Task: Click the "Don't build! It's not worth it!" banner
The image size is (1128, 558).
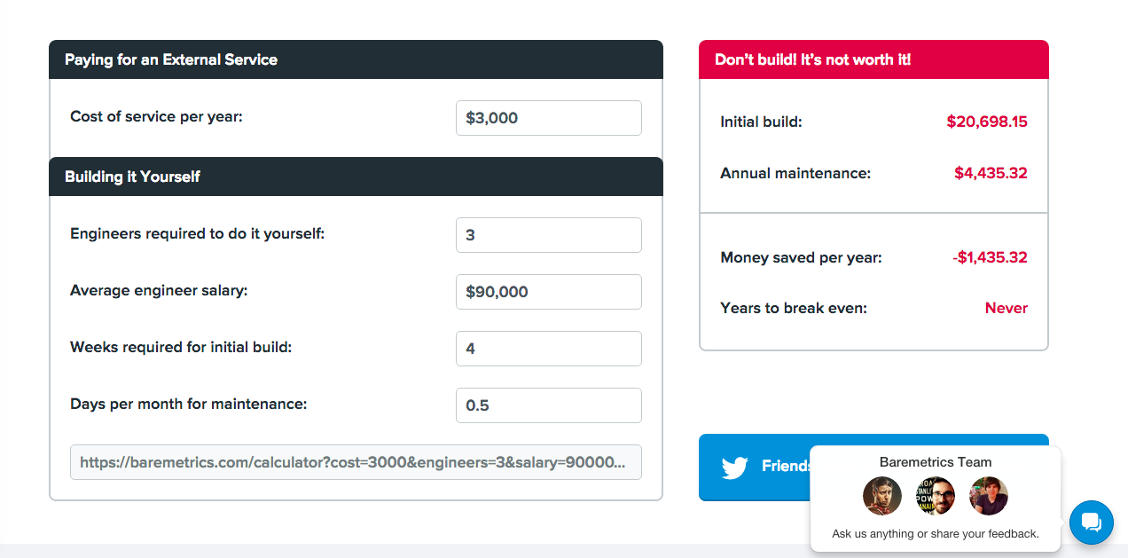Action: [812, 59]
